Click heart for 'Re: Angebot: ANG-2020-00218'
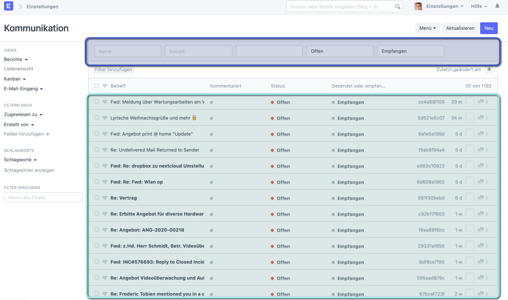The width and height of the screenshot is (508, 300). click(x=105, y=230)
